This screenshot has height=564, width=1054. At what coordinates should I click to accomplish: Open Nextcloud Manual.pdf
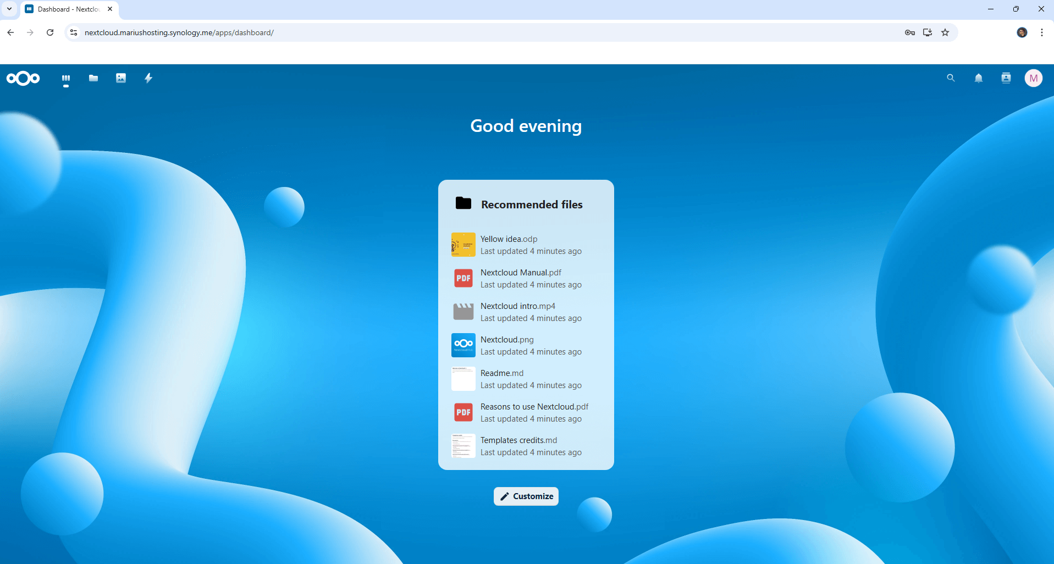pos(521,273)
